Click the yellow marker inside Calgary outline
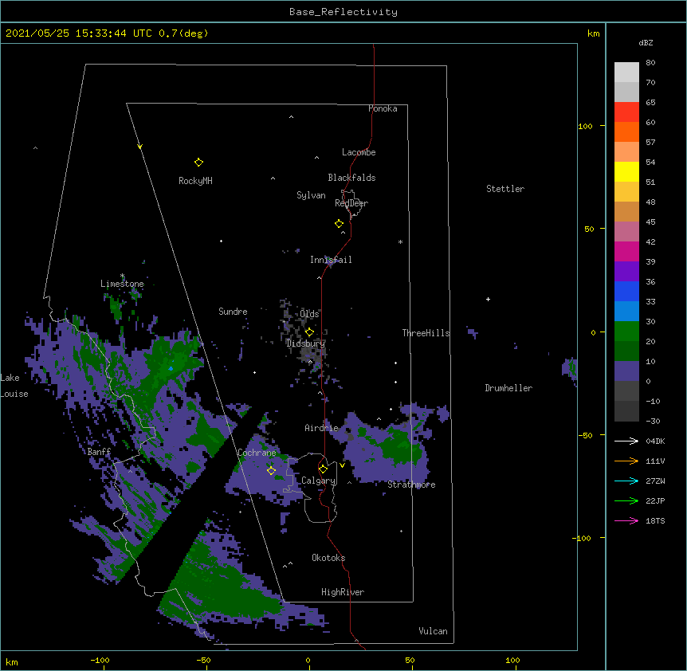The height and width of the screenshot is (671, 687). point(323,469)
